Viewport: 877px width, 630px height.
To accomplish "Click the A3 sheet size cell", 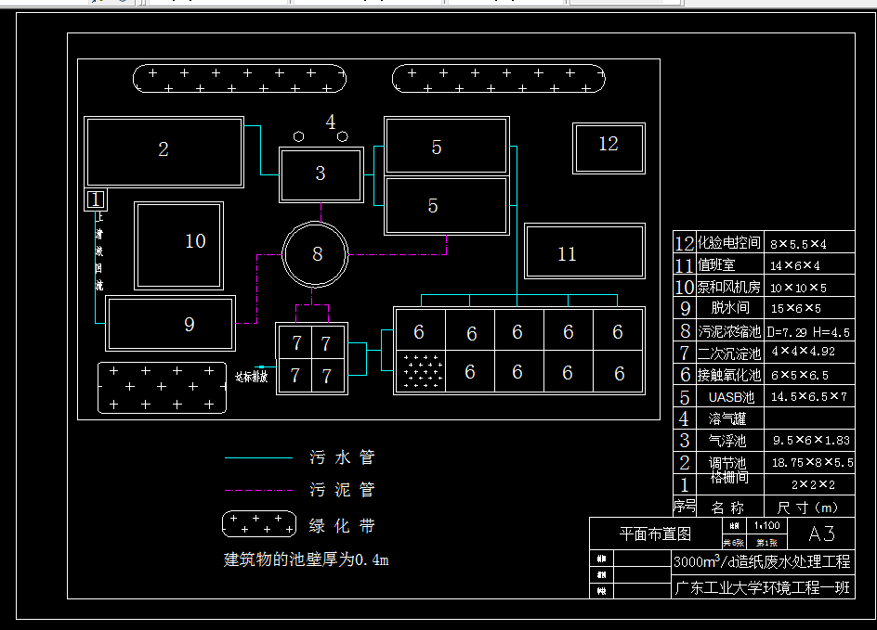I will coord(822,534).
